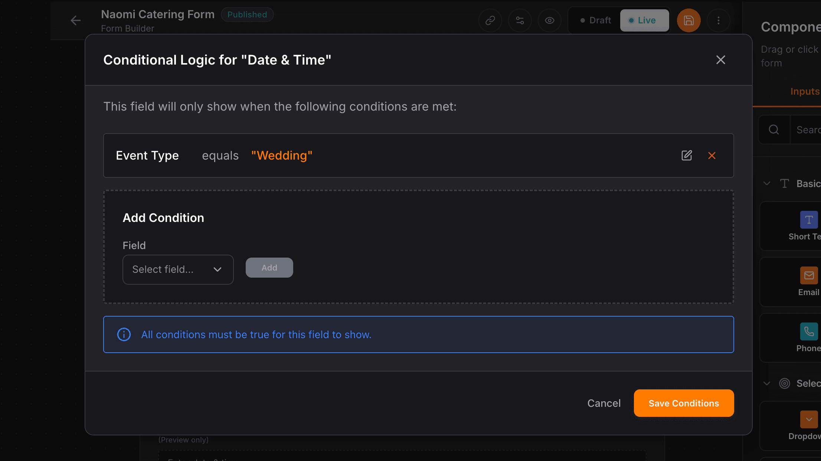Save the form using the orange save icon
Viewport: 821px width, 461px height.
point(688,20)
